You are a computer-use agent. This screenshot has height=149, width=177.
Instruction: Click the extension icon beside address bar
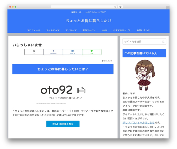click(x=120, y=7)
